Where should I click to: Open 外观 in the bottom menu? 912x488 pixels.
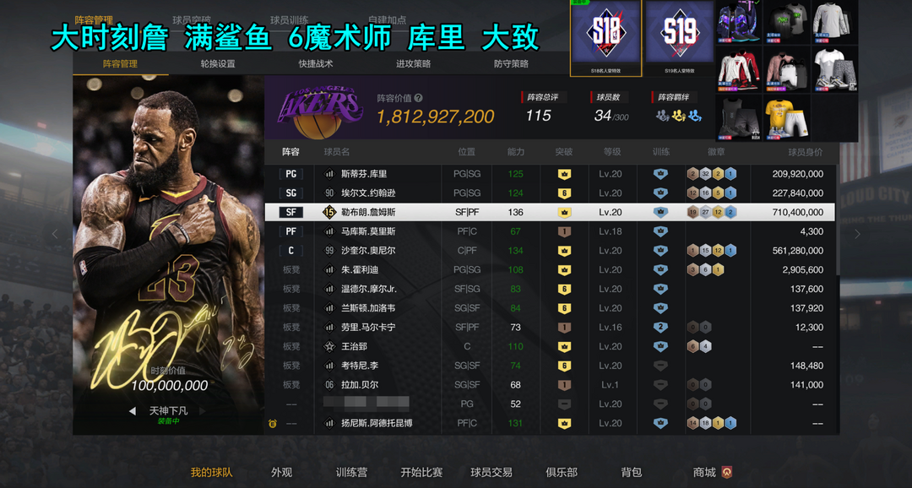click(x=281, y=472)
